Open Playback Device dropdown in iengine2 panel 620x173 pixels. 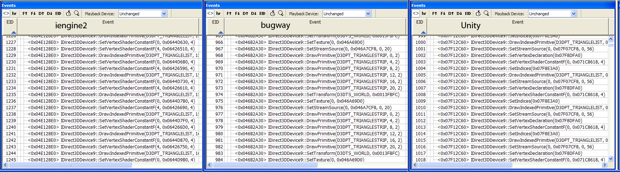[164, 14]
